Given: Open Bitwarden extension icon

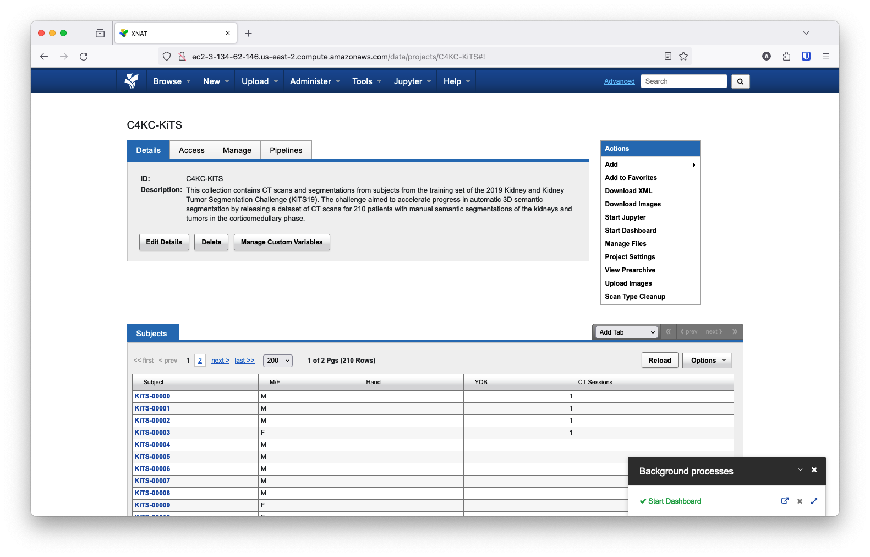Looking at the screenshot, I should pos(806,56).
